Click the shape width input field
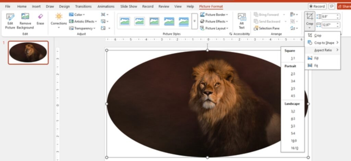 (329, 25)
